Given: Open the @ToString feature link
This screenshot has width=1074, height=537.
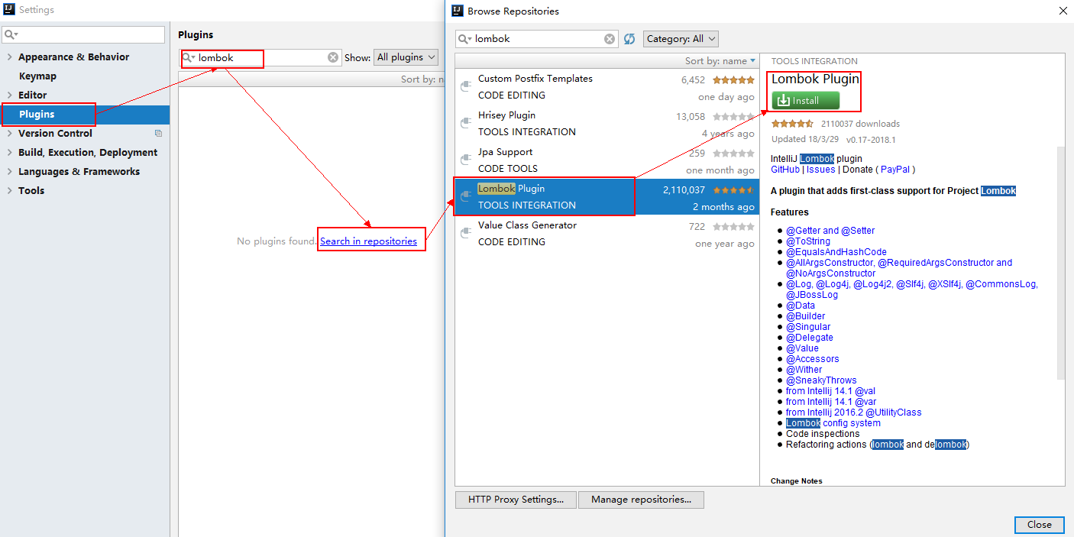Looking at the screenshot, I should 808,241.
